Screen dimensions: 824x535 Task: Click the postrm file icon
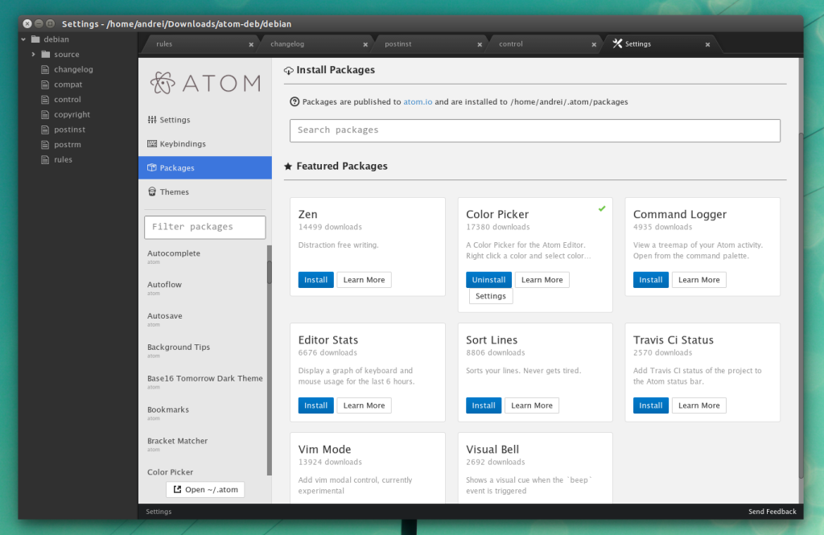(45, 145)
